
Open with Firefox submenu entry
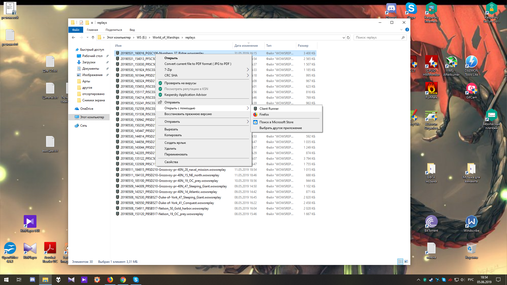click(x=286, y=115)
